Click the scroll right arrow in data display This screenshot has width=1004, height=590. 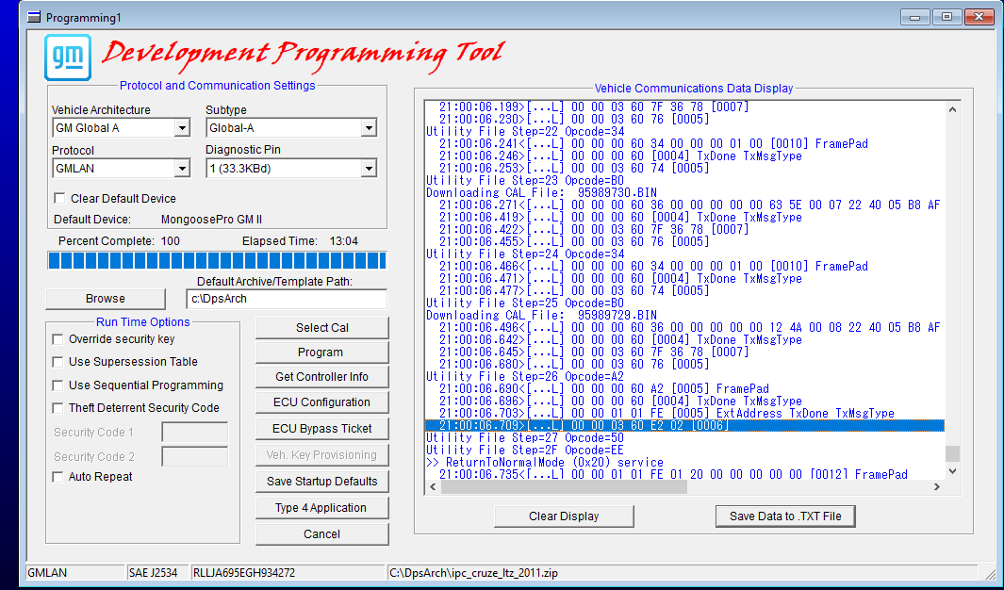937,487
